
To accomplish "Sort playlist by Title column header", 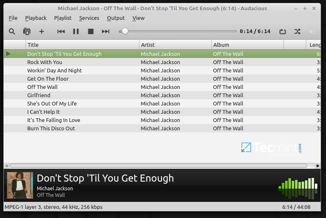I will click(83, 45).
